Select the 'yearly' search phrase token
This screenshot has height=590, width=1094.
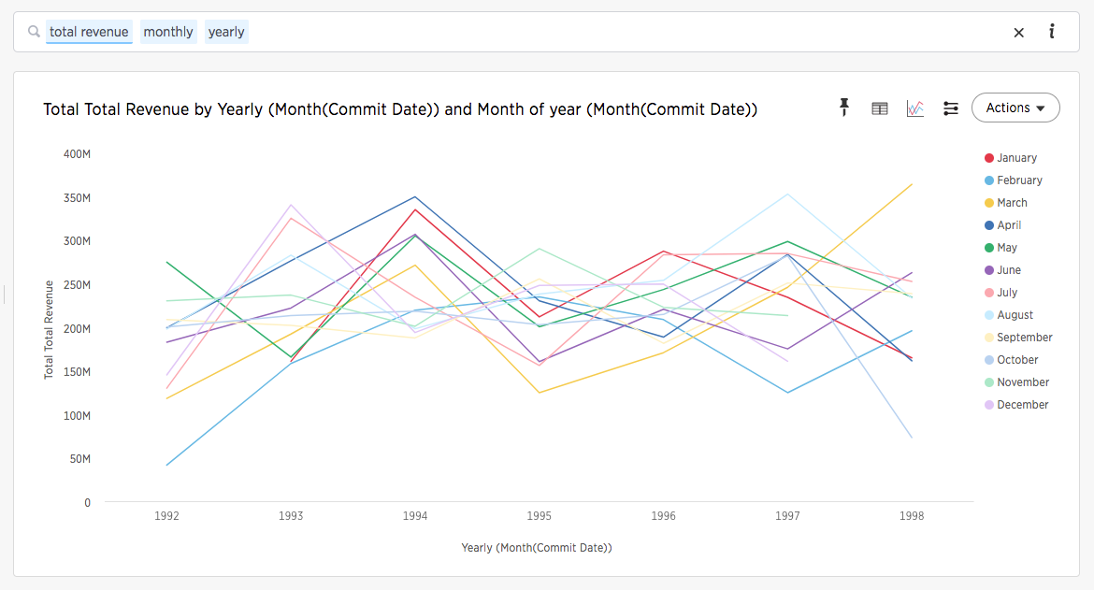click(x=226, y=31)
